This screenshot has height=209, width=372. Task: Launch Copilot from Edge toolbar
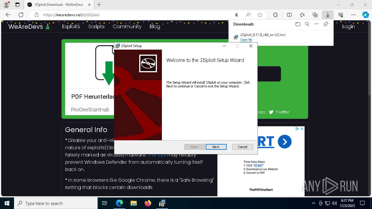pos(365,15)
